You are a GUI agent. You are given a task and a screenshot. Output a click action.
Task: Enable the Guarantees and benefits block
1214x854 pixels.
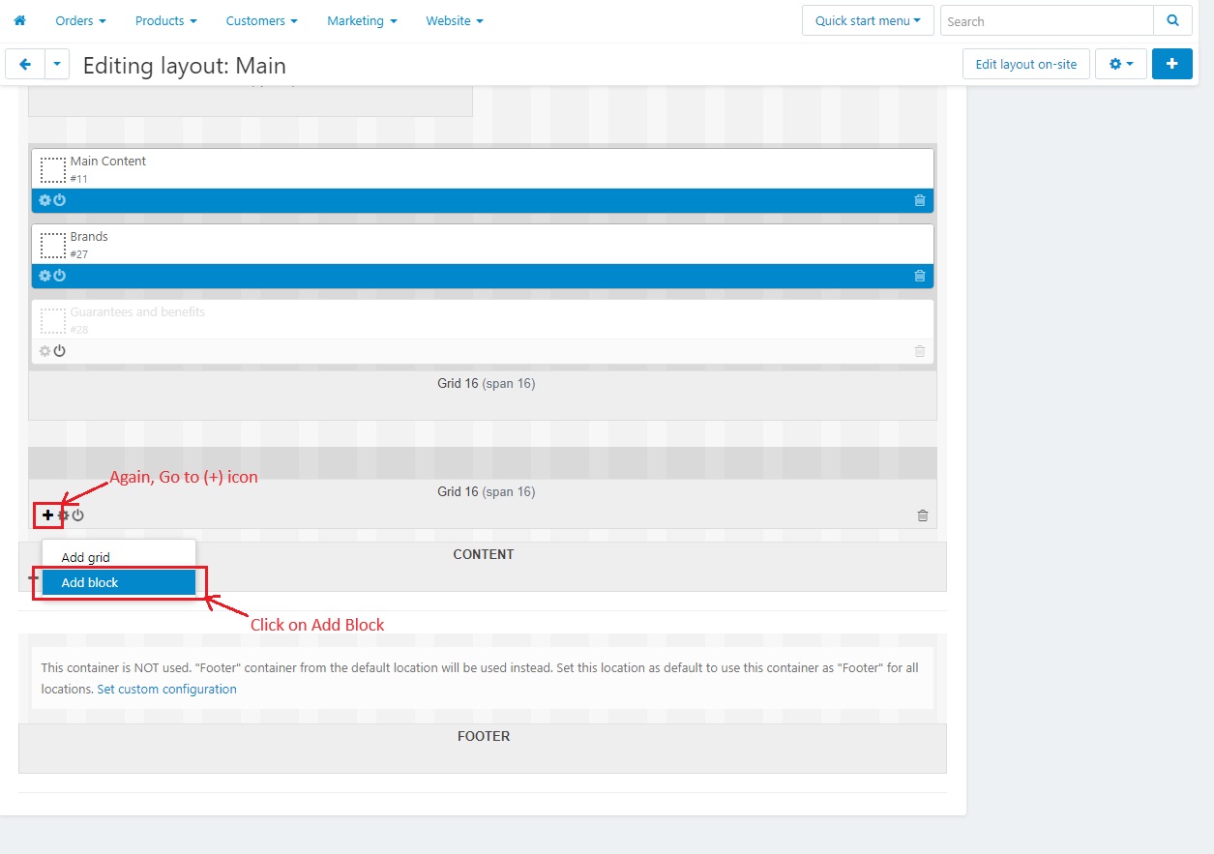[59, 351]
